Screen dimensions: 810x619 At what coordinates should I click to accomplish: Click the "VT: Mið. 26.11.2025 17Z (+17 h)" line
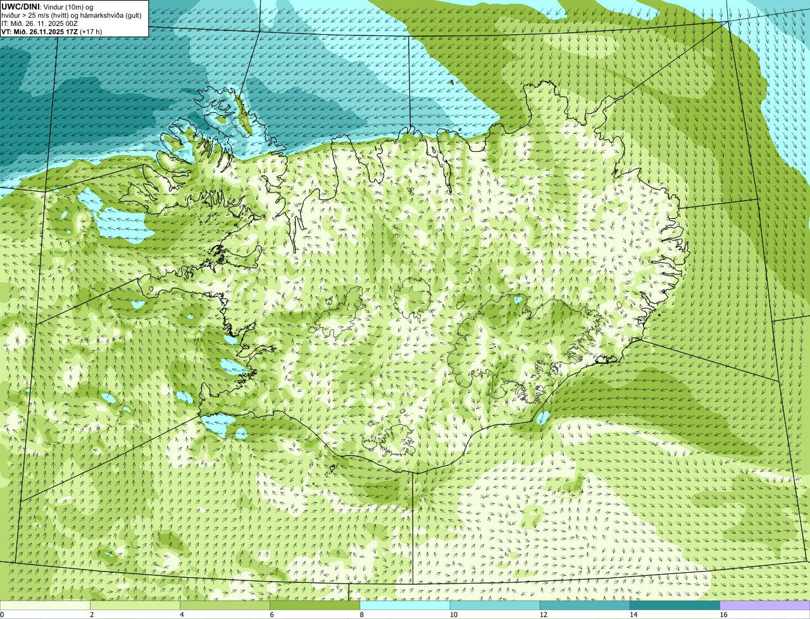(x=51, y=32)
